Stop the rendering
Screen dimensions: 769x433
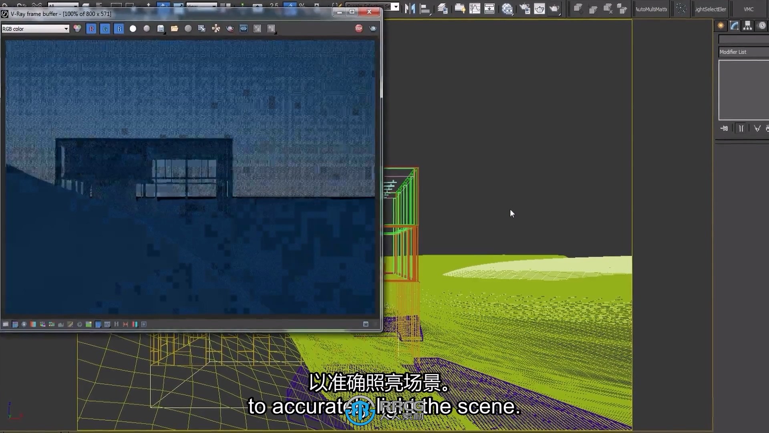coord(359,28)
